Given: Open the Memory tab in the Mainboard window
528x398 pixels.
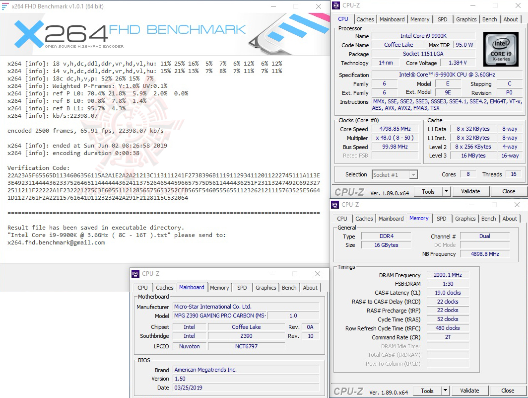Looking at the screenshot, I should pos(219,287).
